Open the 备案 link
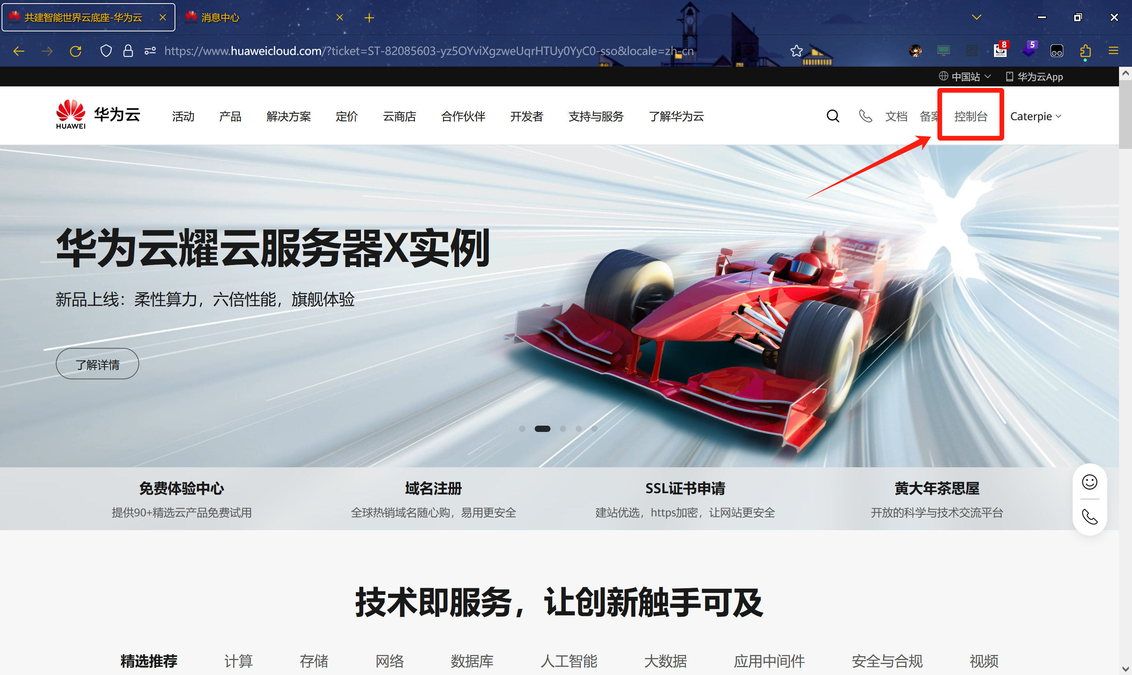Viewport: 1132px width, 675px height. pos(929,117)
